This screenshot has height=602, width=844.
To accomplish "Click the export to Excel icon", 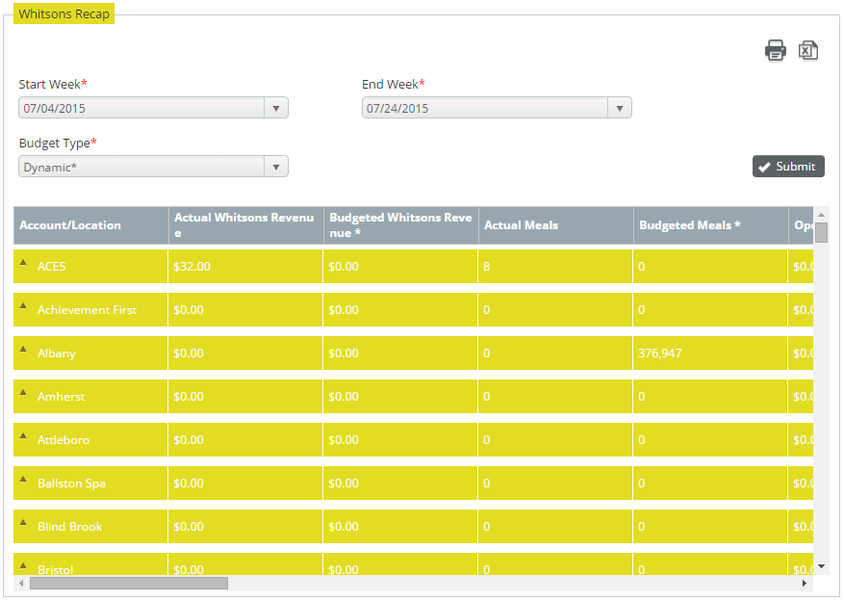I will click(808, 51).
